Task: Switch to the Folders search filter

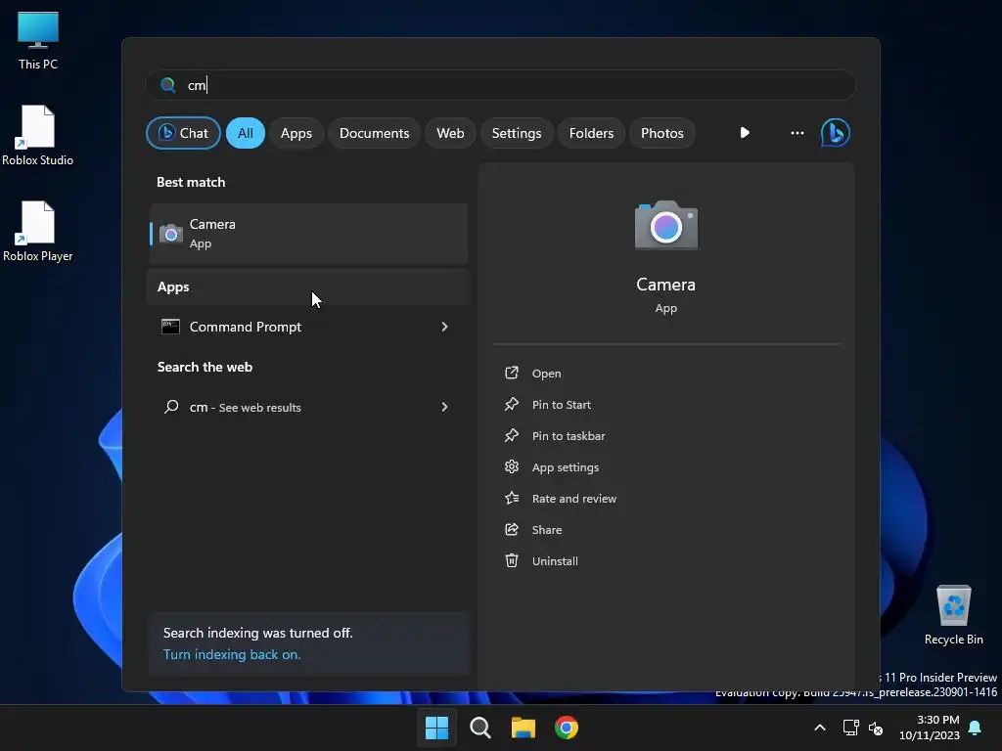Action: (x=591, y=133)
